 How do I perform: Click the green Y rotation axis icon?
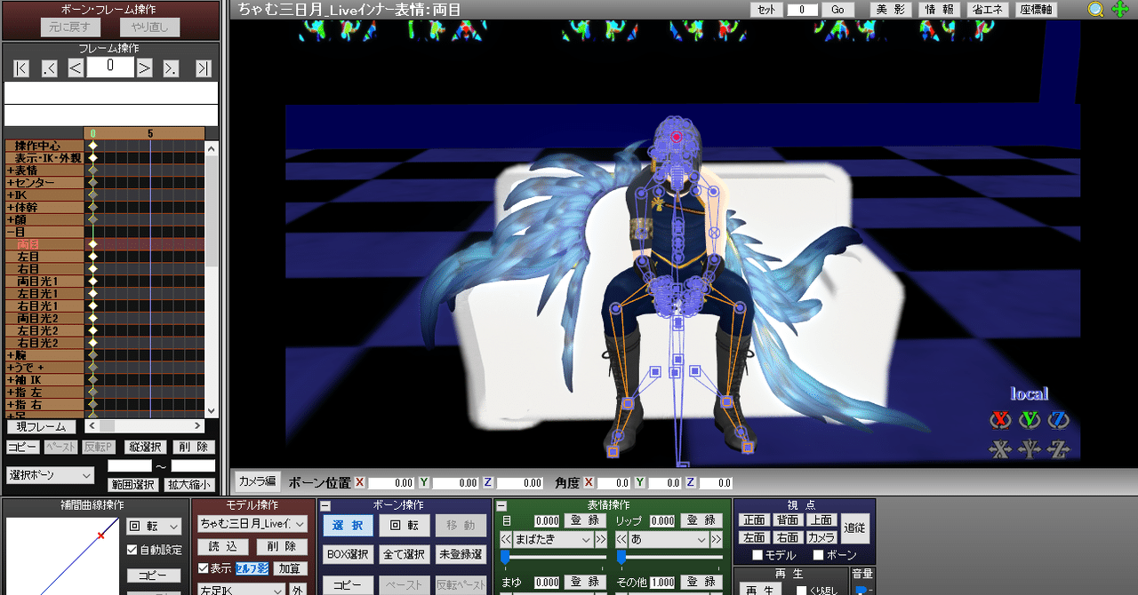(x=1030, y=419)
